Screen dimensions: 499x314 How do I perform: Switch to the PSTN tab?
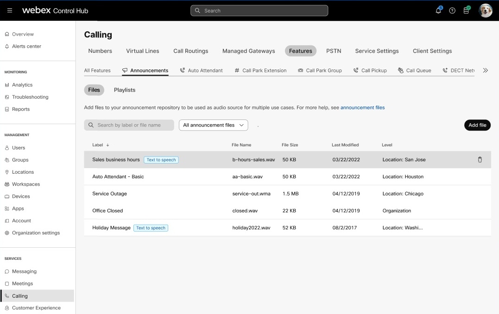[x=334, y=51]
